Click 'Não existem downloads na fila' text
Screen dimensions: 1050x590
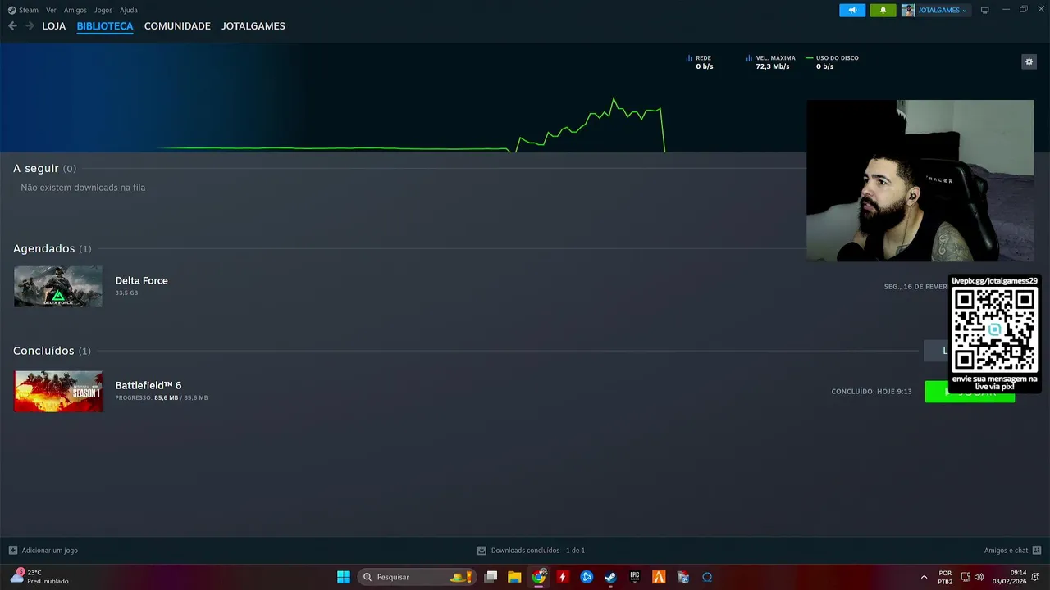(x=83, y=188)
